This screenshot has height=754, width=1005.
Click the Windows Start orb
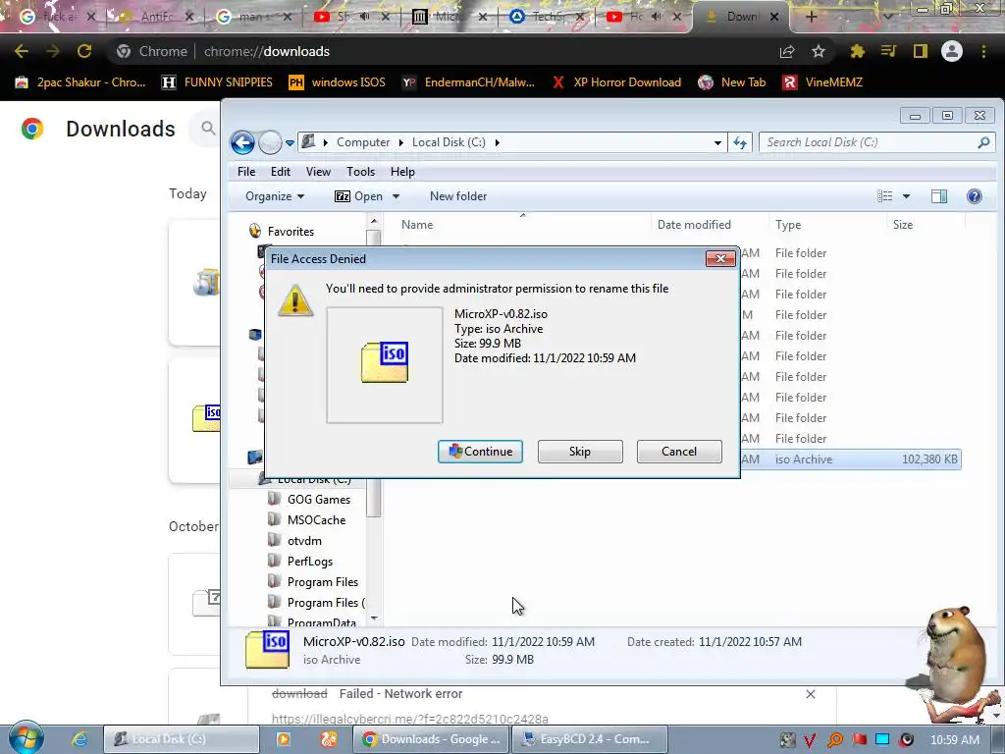point(26,738)
